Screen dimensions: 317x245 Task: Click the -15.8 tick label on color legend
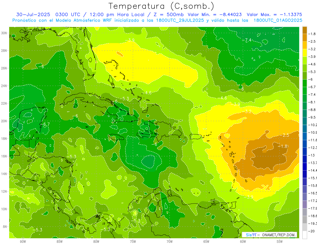[x=313, y=185]
